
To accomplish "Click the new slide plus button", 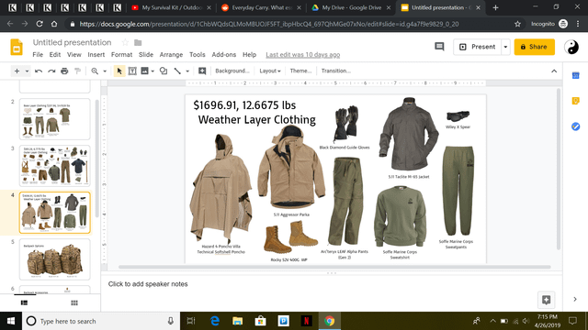I will point(17,71).
